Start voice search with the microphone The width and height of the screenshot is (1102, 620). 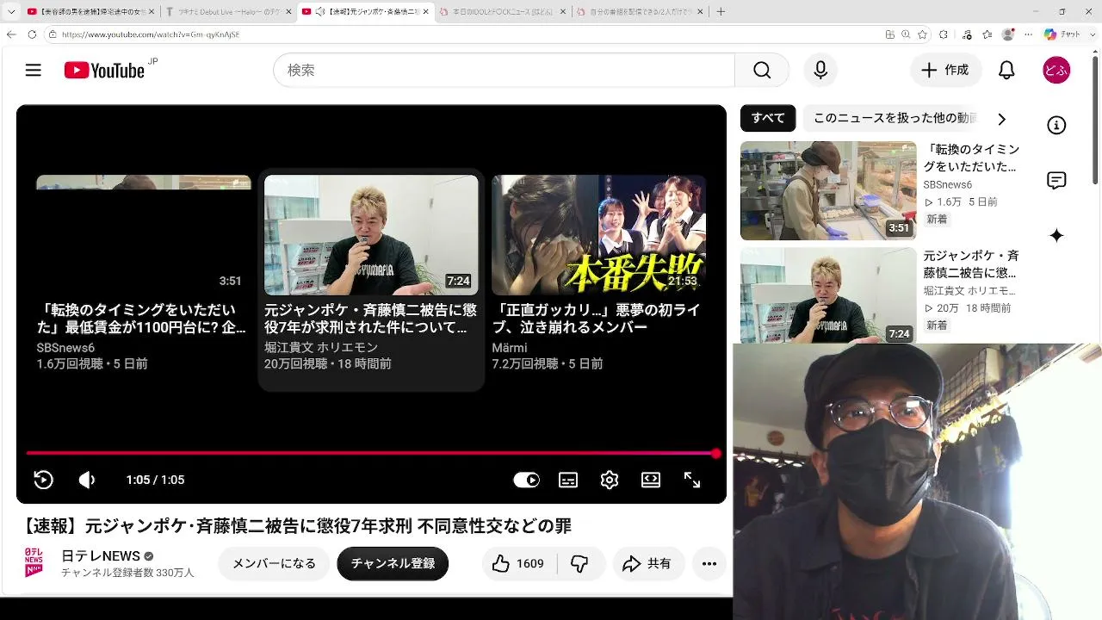click(x=820, y=71)
